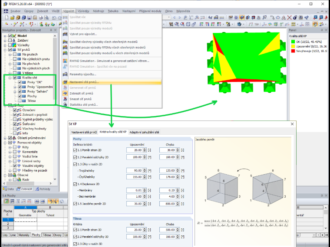Viewport: 330px width, 247px height.
Task: Select Nastavení sítě prvků menu entry
Action: pyautogui.click(x=112, y=82)
